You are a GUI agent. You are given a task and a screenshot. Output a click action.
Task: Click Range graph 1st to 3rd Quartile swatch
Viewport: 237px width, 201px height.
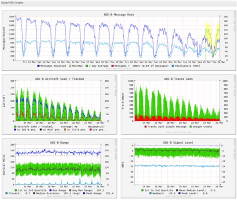coord(16,191)
